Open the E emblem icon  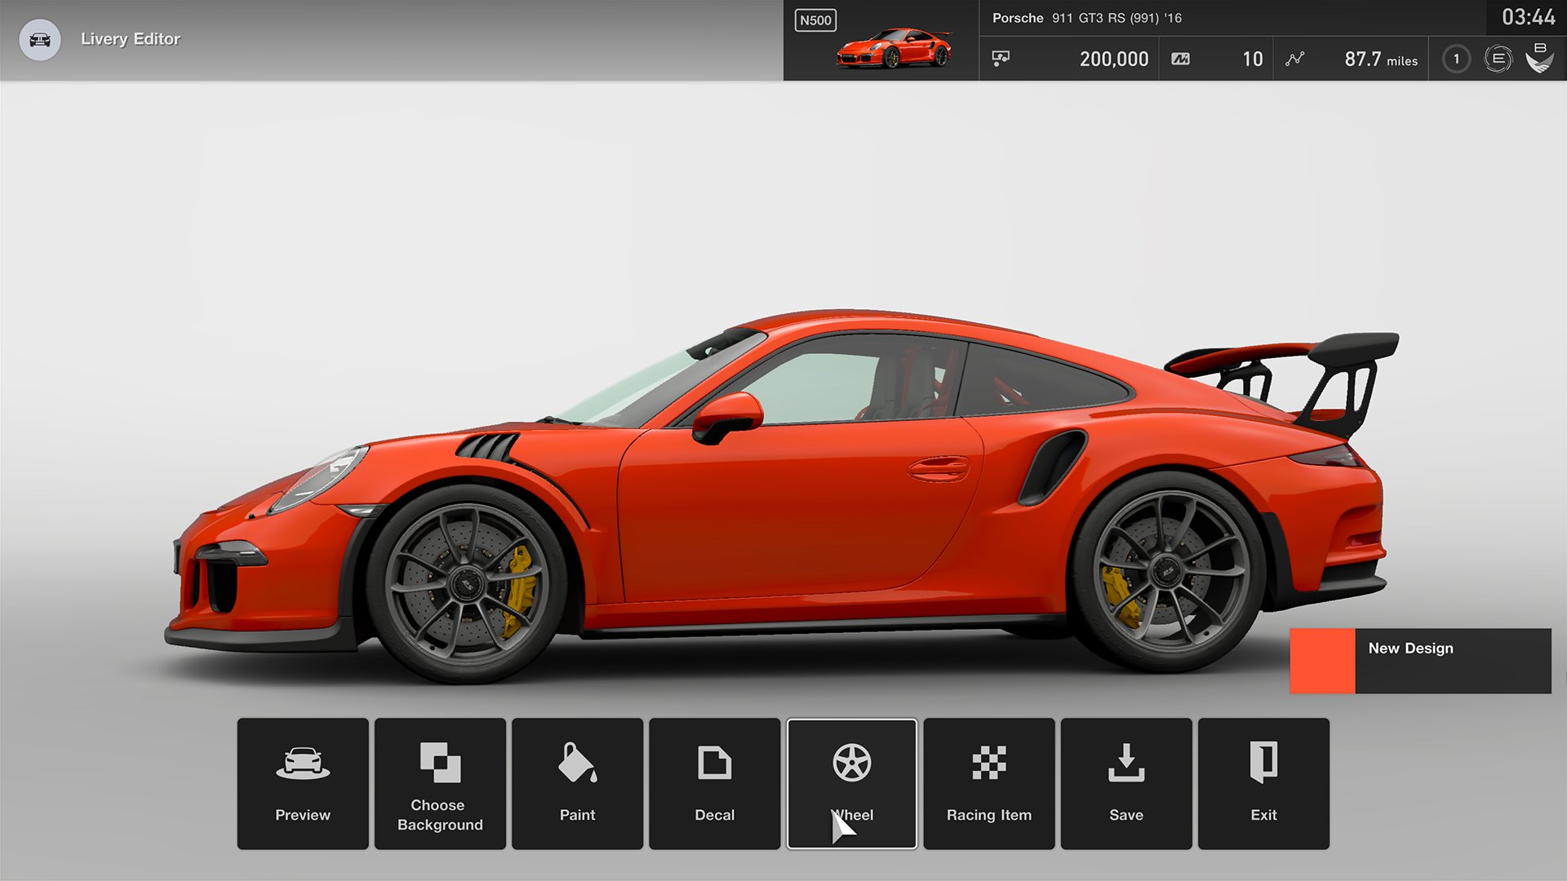click(1498, 59)
